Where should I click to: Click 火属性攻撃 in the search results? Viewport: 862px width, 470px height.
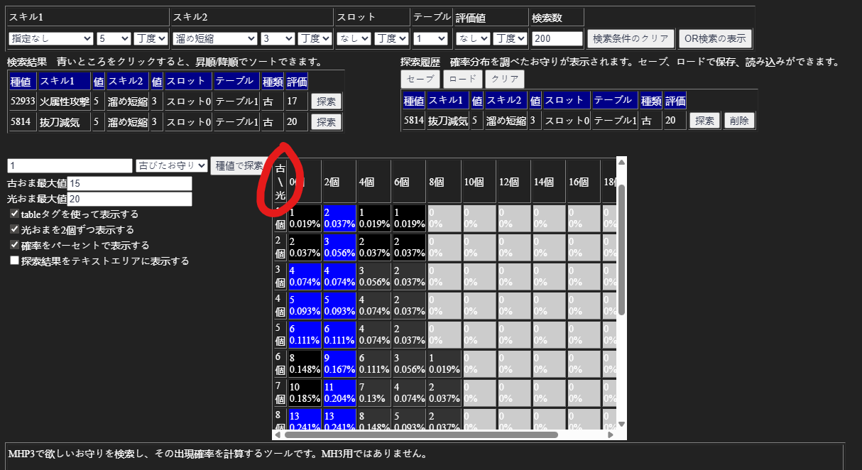(65, 102)
